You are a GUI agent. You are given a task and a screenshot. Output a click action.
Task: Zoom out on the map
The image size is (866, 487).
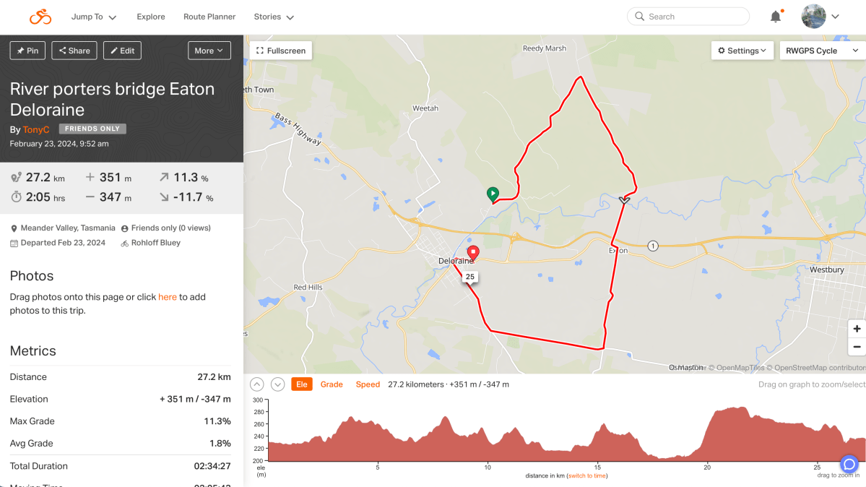pyautogui.click(x=857, y=347)
